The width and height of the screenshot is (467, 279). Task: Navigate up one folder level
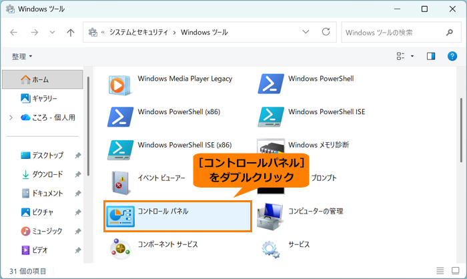point(71,32)
